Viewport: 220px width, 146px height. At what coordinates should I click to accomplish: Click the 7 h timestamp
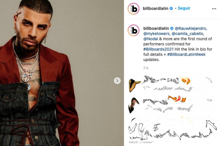[146, 68]
